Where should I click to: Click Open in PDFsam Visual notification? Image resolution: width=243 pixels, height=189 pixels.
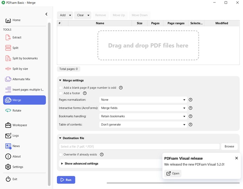click(x=173, y=174)
